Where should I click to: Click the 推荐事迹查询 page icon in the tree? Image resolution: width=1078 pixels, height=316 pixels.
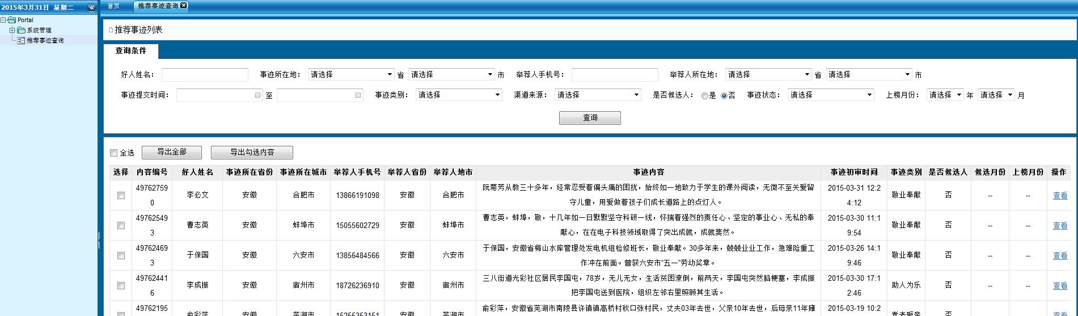pyautogui.click(x=21, y=41)
